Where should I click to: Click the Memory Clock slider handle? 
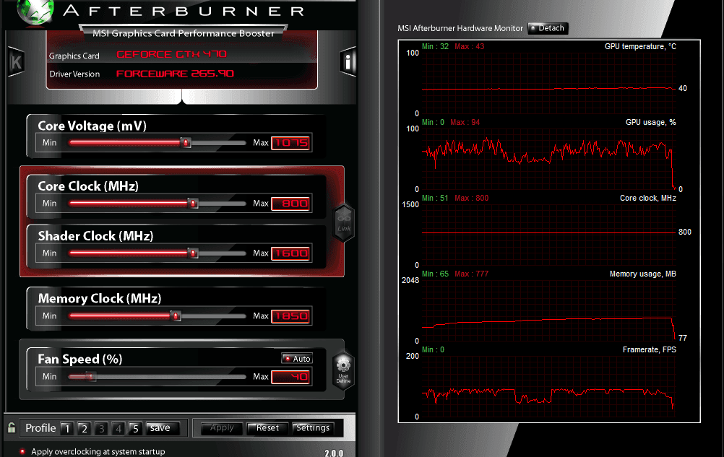[x=176, y=316]
